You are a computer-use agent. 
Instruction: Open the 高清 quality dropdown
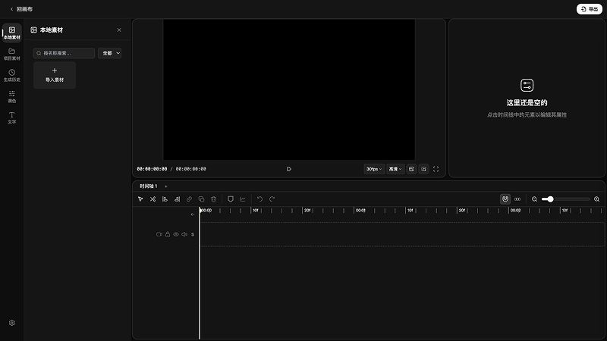(395, 169)
